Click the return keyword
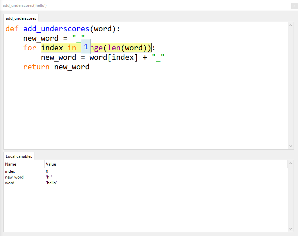The width and height of the screenshot is (298, 236). [36, 67]
